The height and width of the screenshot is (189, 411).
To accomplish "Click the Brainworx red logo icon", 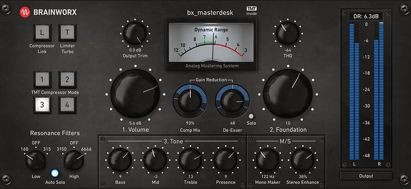I will pos(25,12).
